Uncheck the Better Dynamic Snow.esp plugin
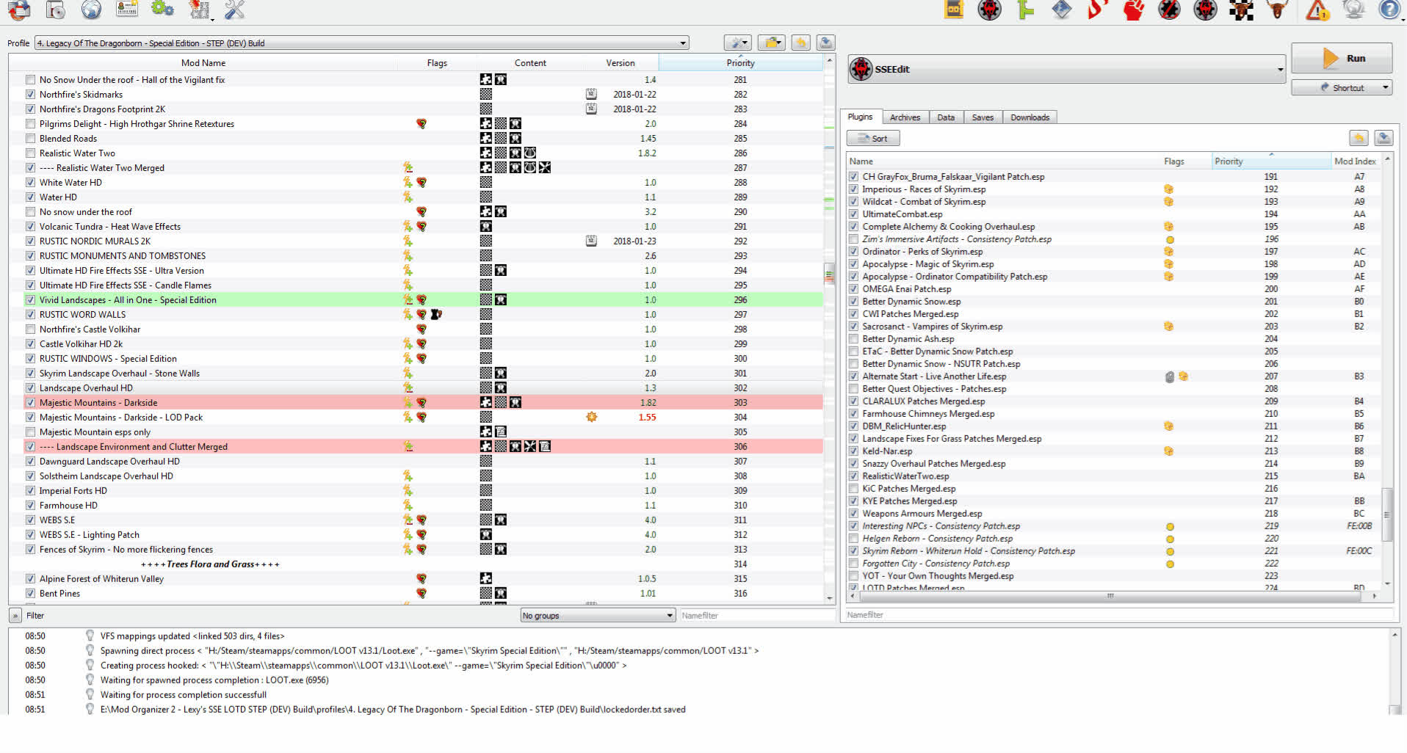Image resolution: width=1407 pixels, height=753 pixels. coord(853,301)
